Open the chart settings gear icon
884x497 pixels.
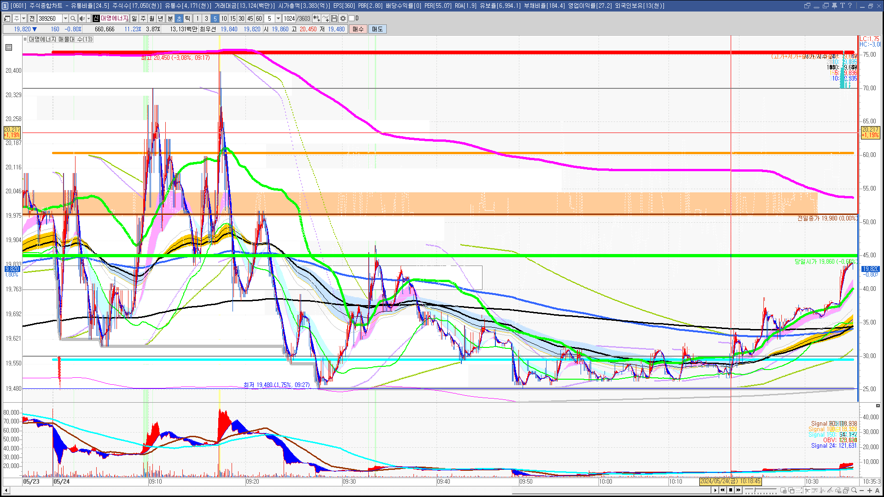click(343, 18)
